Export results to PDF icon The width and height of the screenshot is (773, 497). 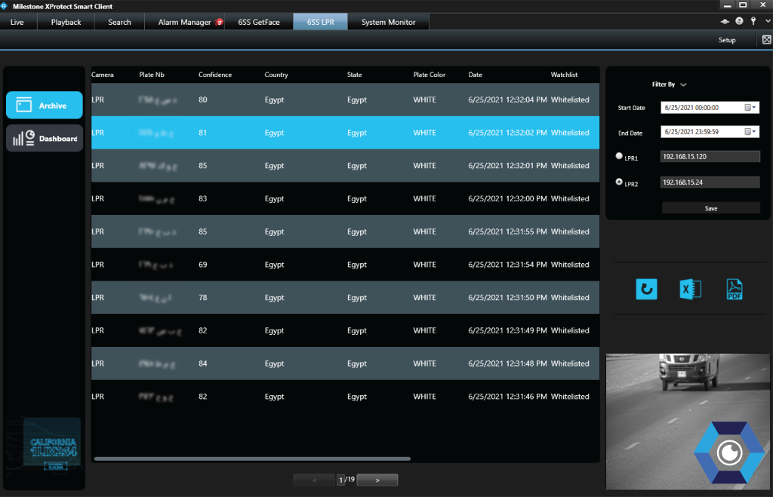coord(734,289)
